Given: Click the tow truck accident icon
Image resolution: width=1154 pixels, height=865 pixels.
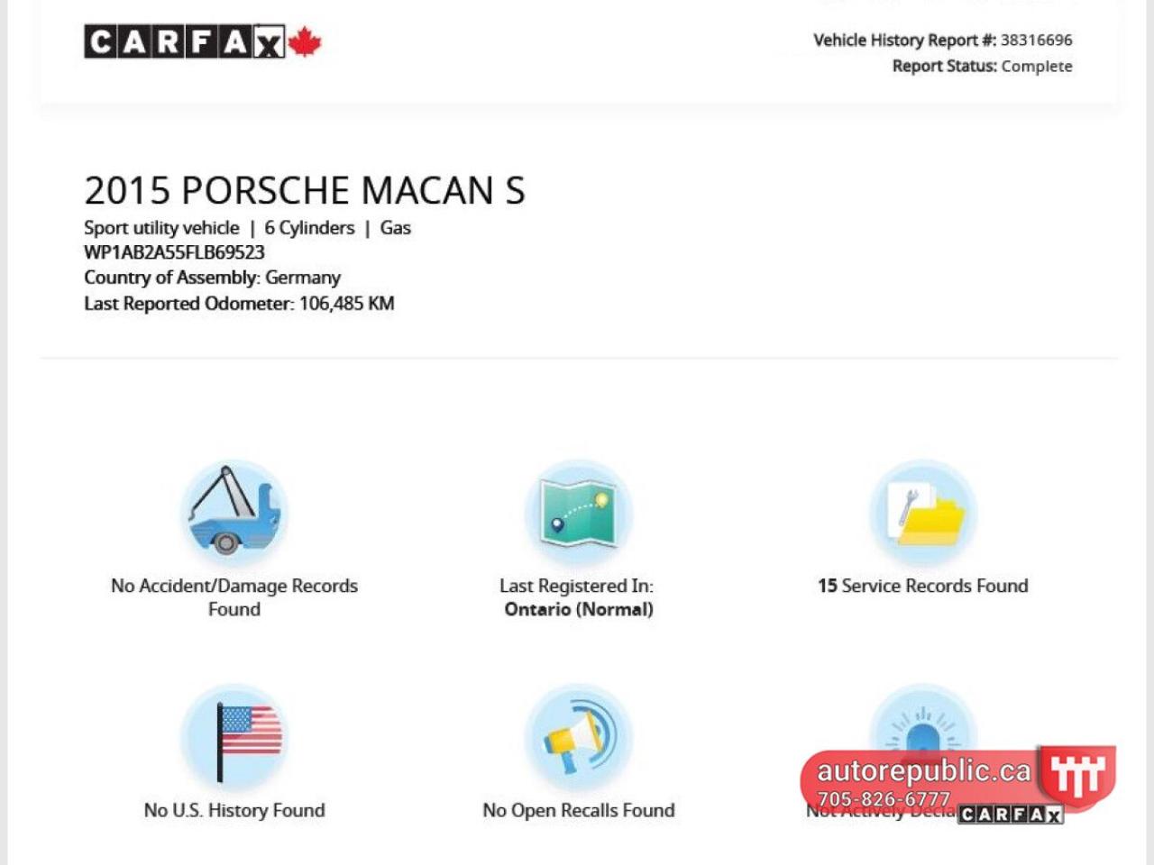Looking at the screenshot, I should [x=234, y=512].
